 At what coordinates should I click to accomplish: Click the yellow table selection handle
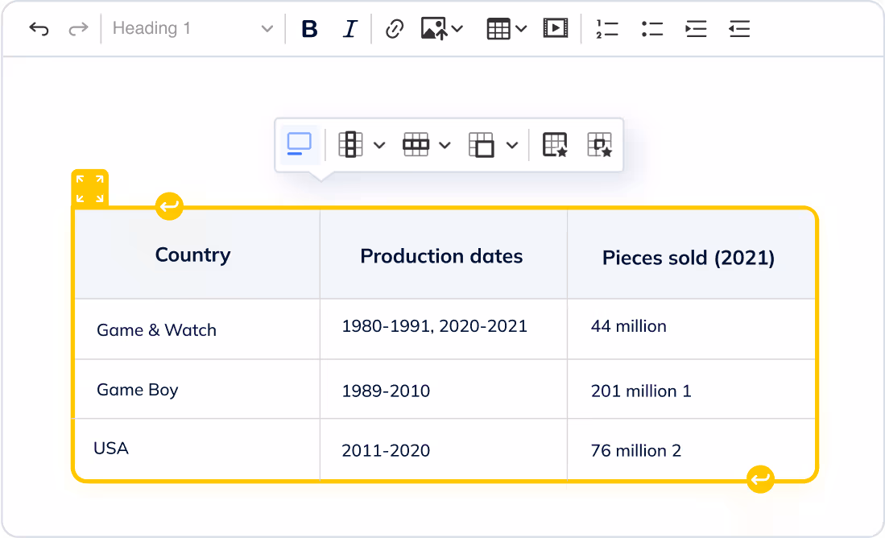pyautogui.click(x=89, y=188)
